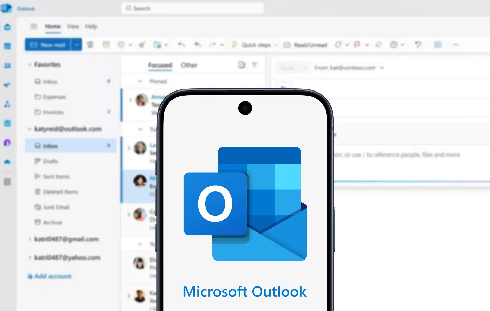
Task: Open the People icon in left rail
Action: [x=7, y=66]
